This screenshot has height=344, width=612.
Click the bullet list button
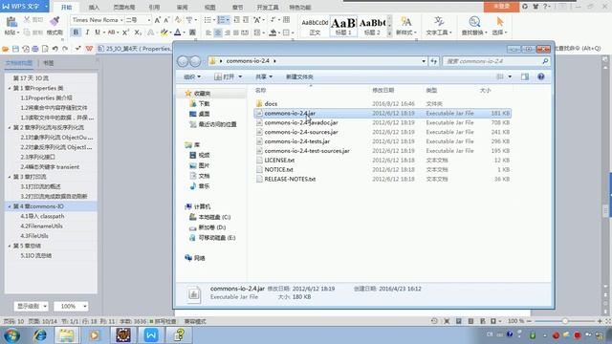click(208, 20)
